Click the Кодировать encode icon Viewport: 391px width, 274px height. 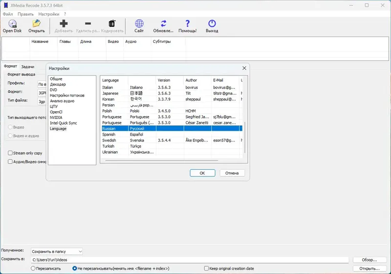click(112, 23)
